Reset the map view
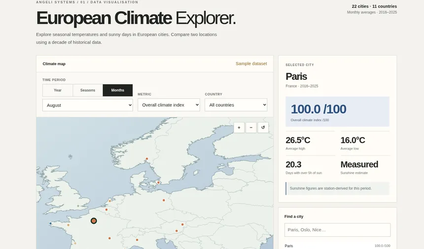The width and height of the screenshot is (424, 249). pos(263,127)
